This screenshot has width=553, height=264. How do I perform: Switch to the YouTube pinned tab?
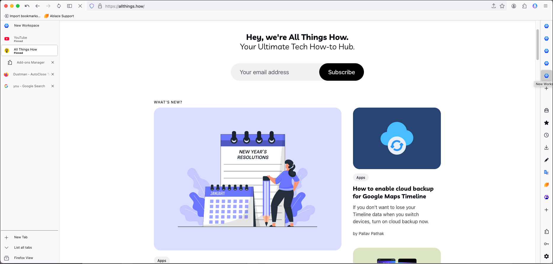pyautogui.click(x=29, y=39)
